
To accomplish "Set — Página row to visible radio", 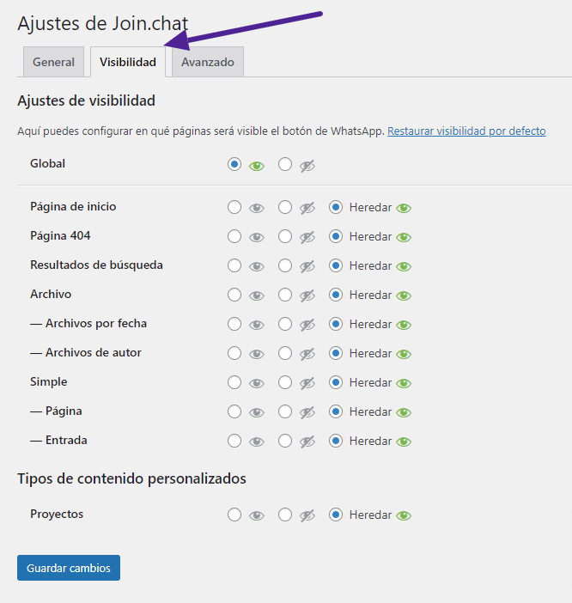I will 234,411.
